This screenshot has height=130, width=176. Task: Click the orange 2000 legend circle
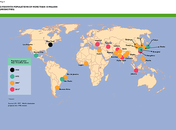click(12, 83)
